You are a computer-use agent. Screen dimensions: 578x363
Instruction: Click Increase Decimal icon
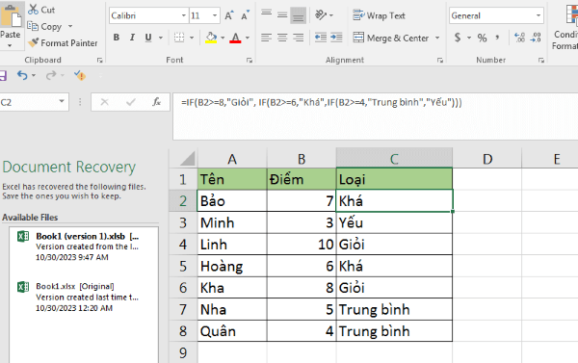(x=520, y=38)
